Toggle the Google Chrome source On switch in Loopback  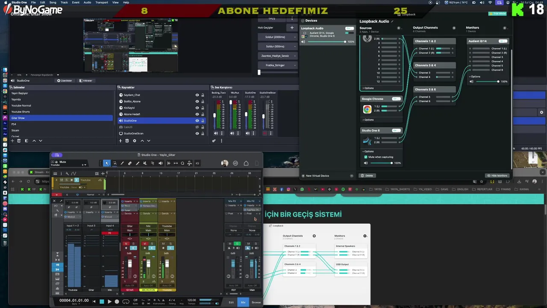coord(396,99)
